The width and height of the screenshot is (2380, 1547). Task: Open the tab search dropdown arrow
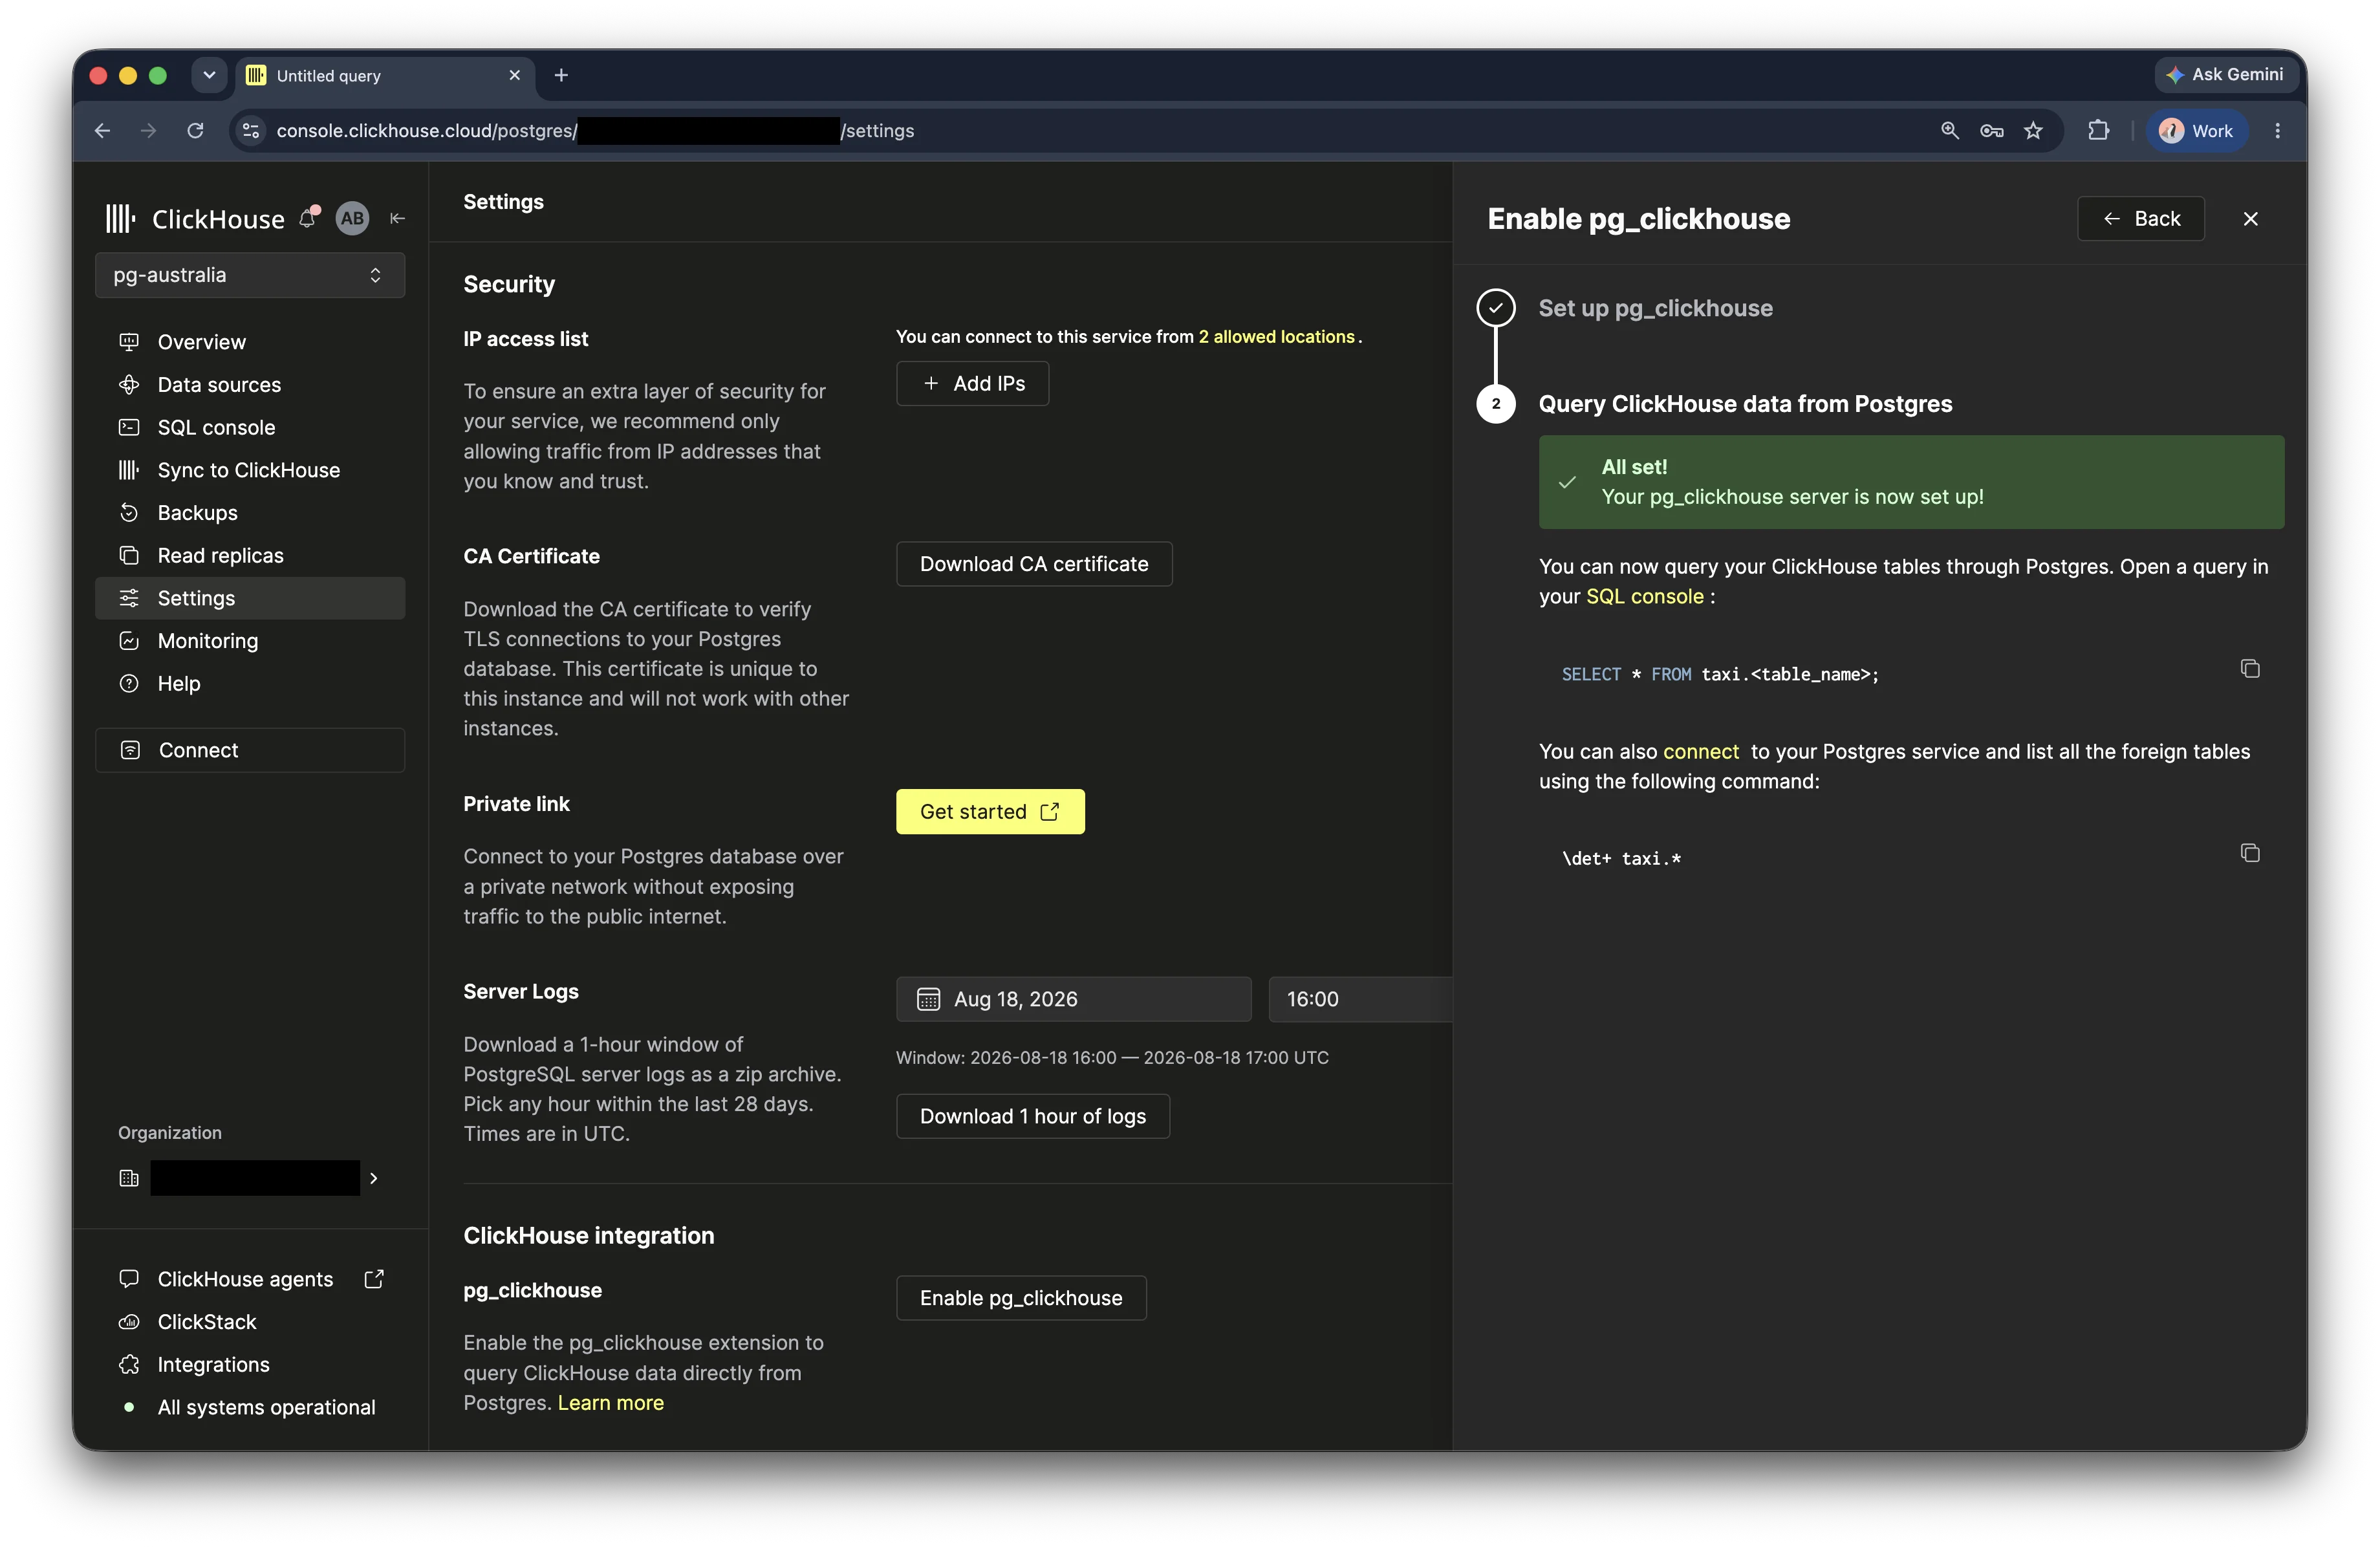[x=209, y=75]
